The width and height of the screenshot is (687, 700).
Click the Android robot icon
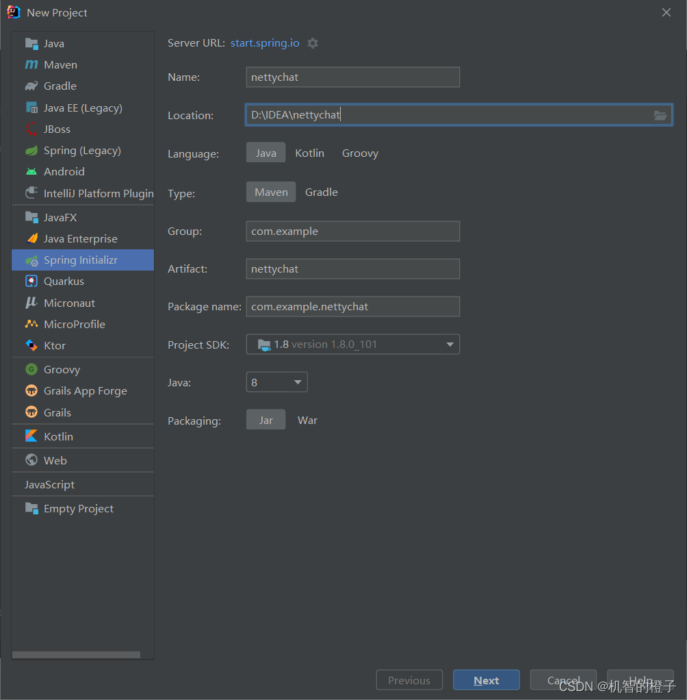31,172
